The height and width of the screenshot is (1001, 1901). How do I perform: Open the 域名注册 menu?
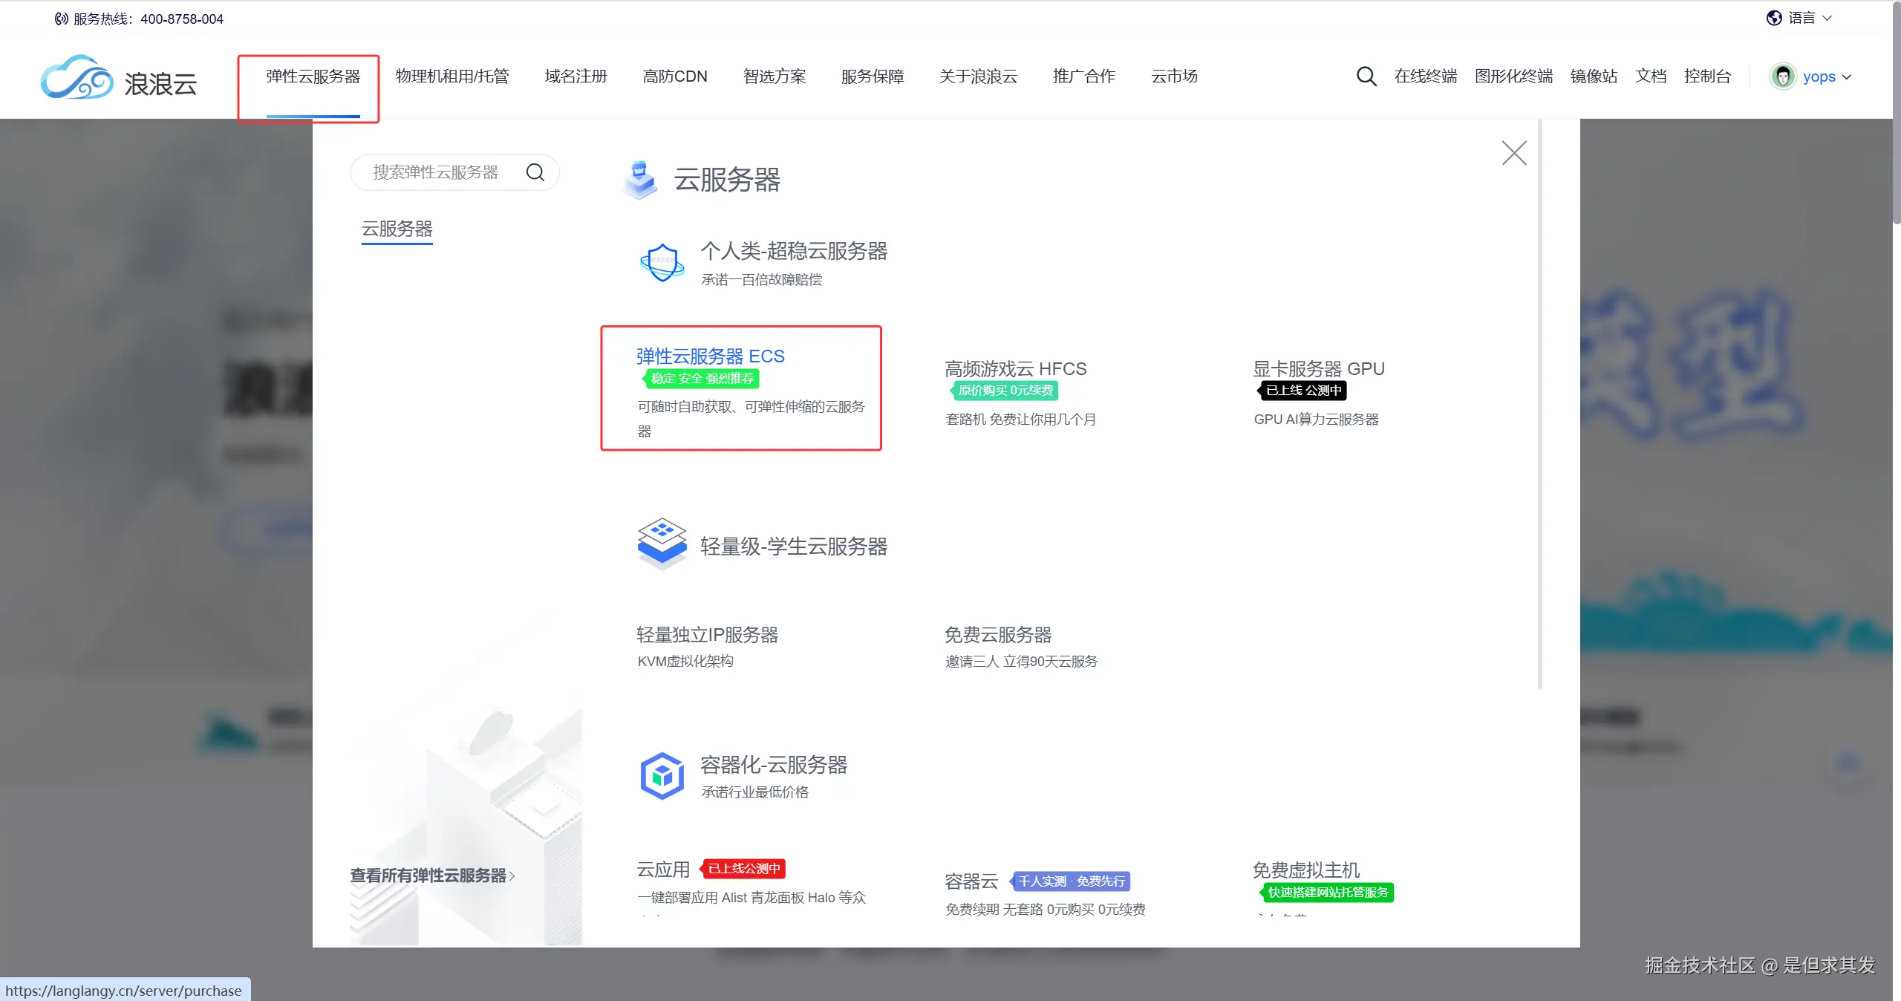pyautogui.click(x=576, y=76)
